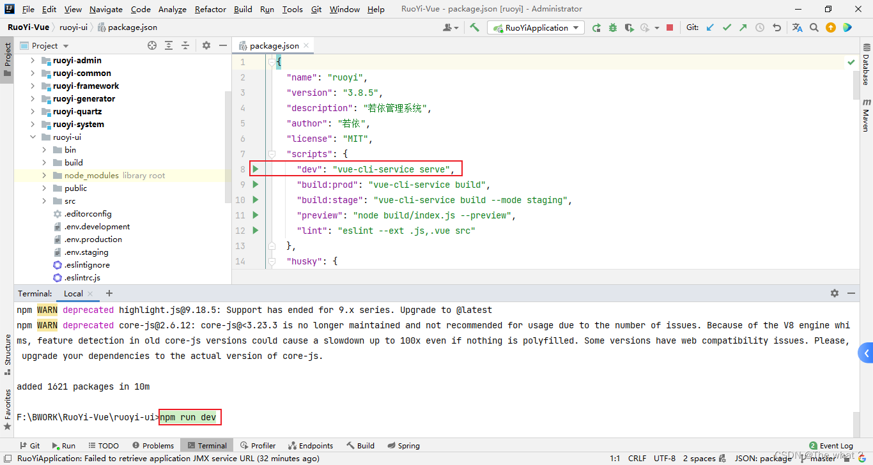
Task: Run the build:prod script gutter arrow
Action: [255, 185]
